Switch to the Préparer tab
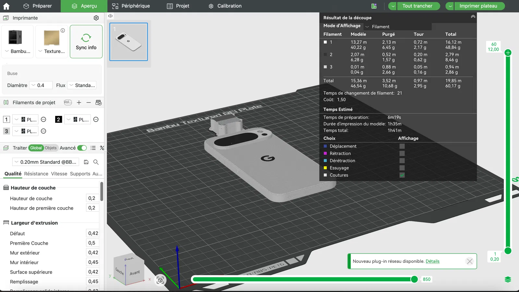 point(38,6)
